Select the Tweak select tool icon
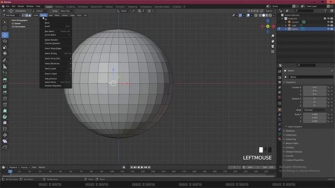The height and width of the screenshot is (188, 335). [x=5, y=22]
